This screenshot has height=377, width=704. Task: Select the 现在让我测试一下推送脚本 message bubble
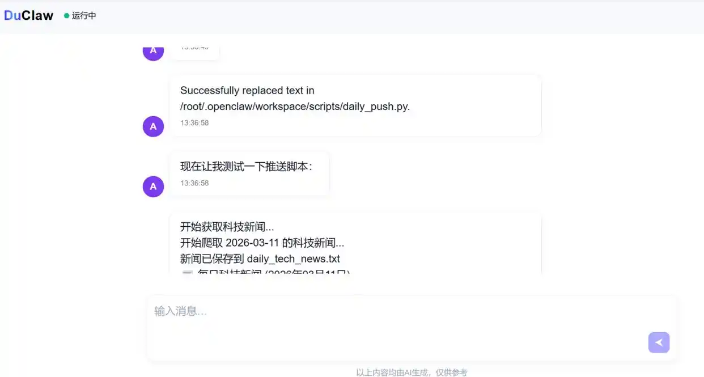pyautogui.click(x=249, y=173)
